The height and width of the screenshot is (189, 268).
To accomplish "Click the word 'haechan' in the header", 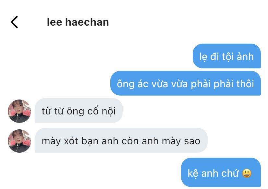I will (87, 22).
